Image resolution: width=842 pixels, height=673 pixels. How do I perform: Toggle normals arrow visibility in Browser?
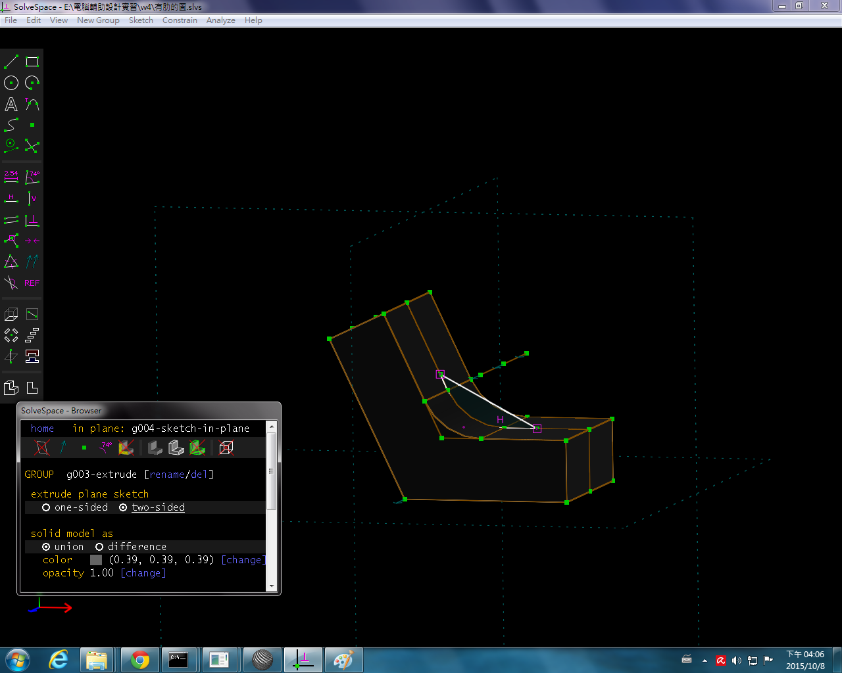coord(63,448)
